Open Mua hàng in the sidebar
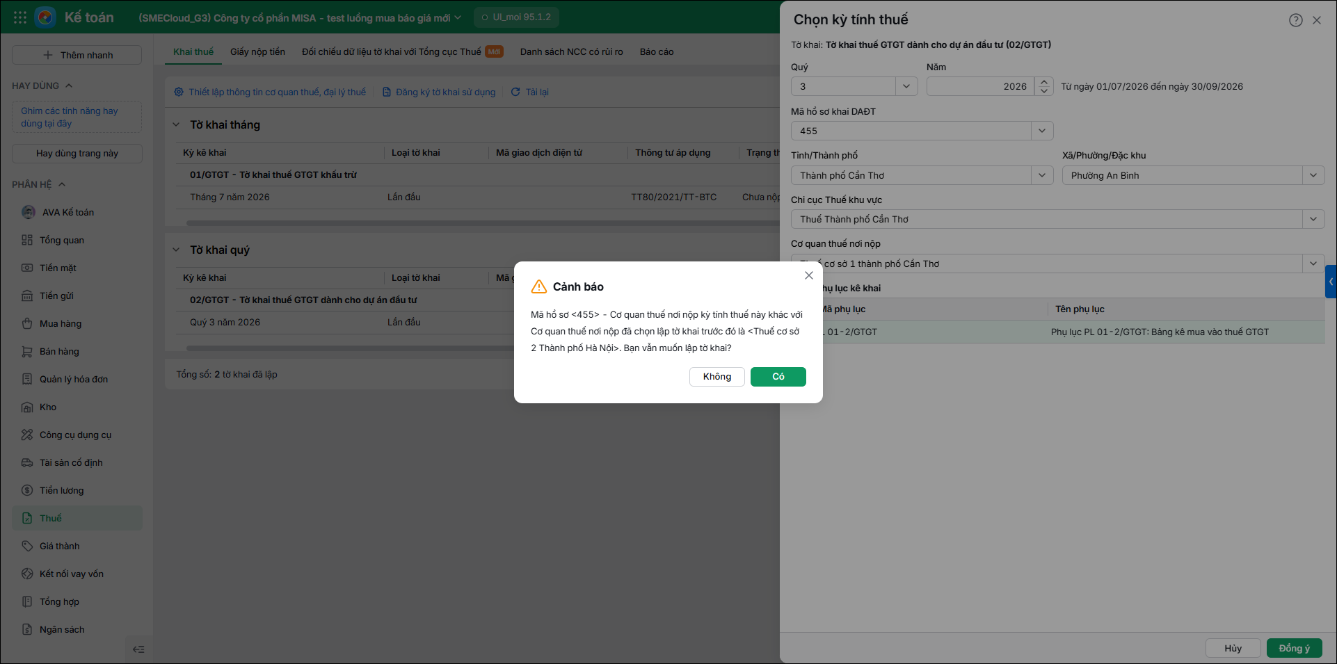Viewport: 1337px width, 664px height. 61,323
